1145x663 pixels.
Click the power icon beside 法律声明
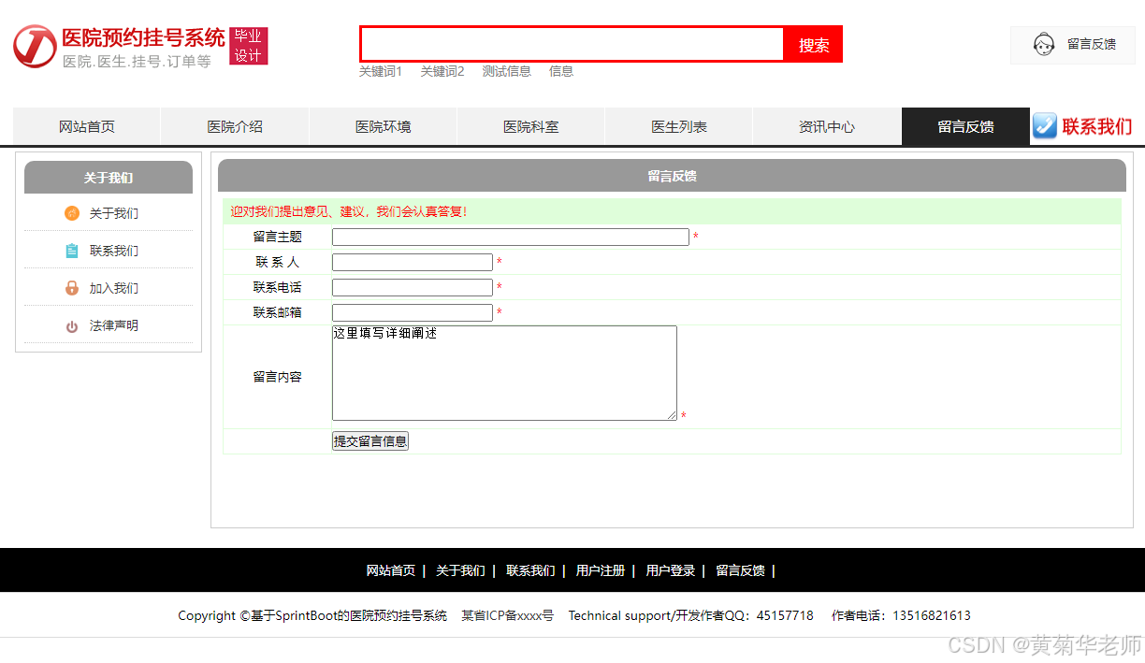[x=72, y=326]
